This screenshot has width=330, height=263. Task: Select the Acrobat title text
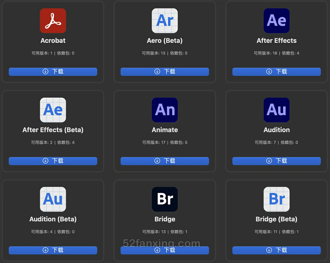tap(53, 41)
